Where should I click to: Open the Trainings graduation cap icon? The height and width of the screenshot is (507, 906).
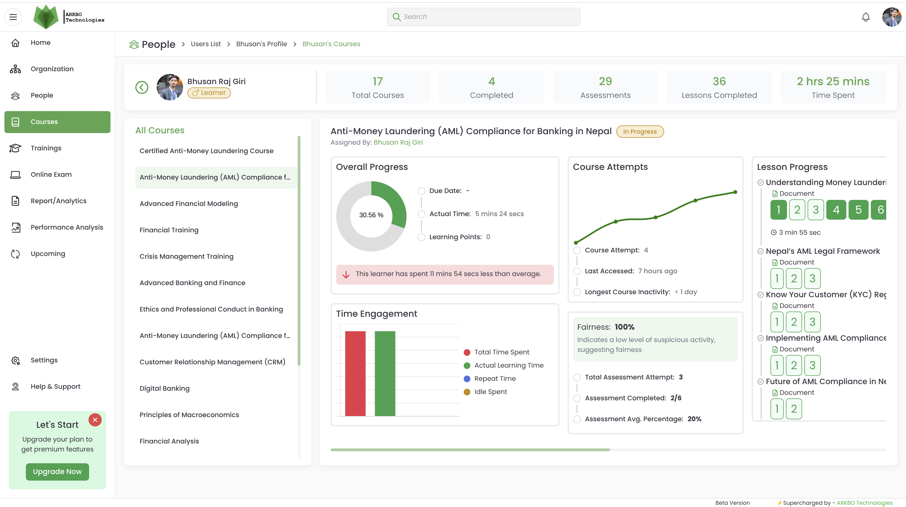pyautogui.click(x=15, y=148)
